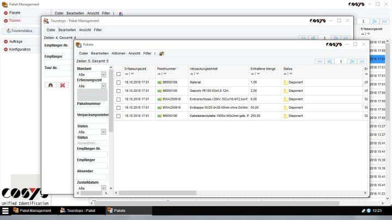The height and width of the screenshot is (220, 392).
Task: Click vertical scrollbar of filter panel
Action: tap(111, 101)
